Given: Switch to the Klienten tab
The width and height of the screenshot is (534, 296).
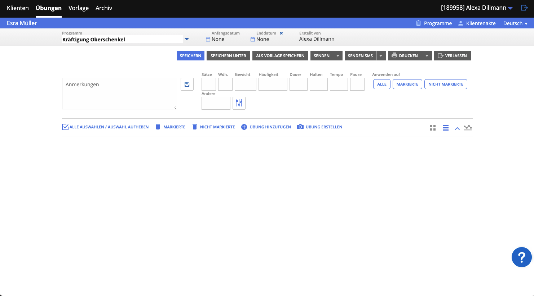Looking at the screenshot, I should click(18, 8).
